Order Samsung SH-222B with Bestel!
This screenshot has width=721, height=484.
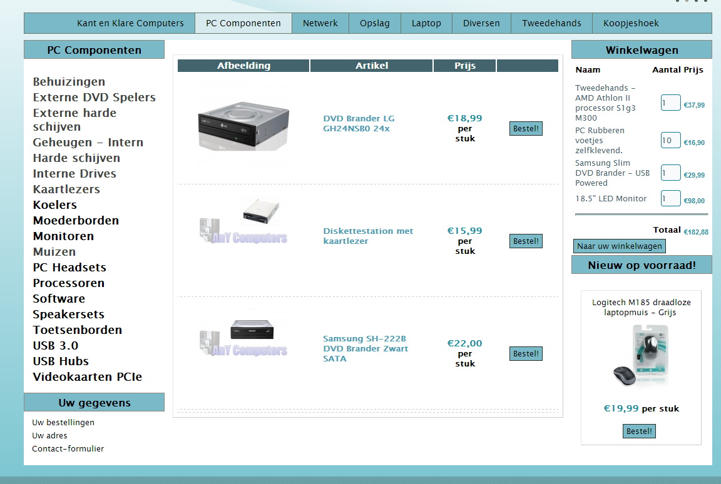coord(526,353)
